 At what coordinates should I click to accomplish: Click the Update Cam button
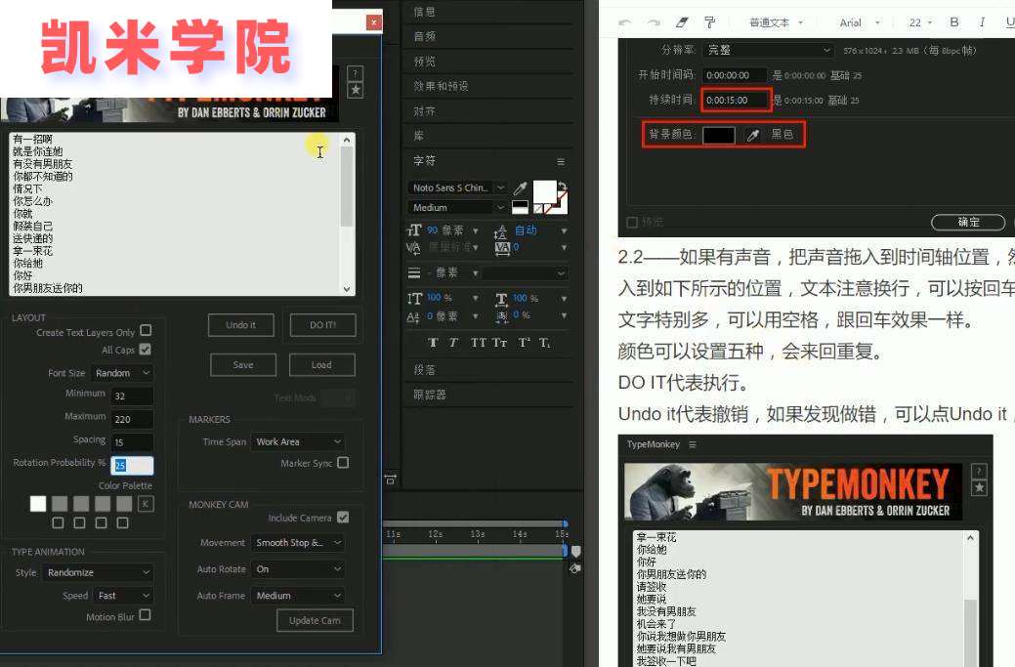(315, 620)
